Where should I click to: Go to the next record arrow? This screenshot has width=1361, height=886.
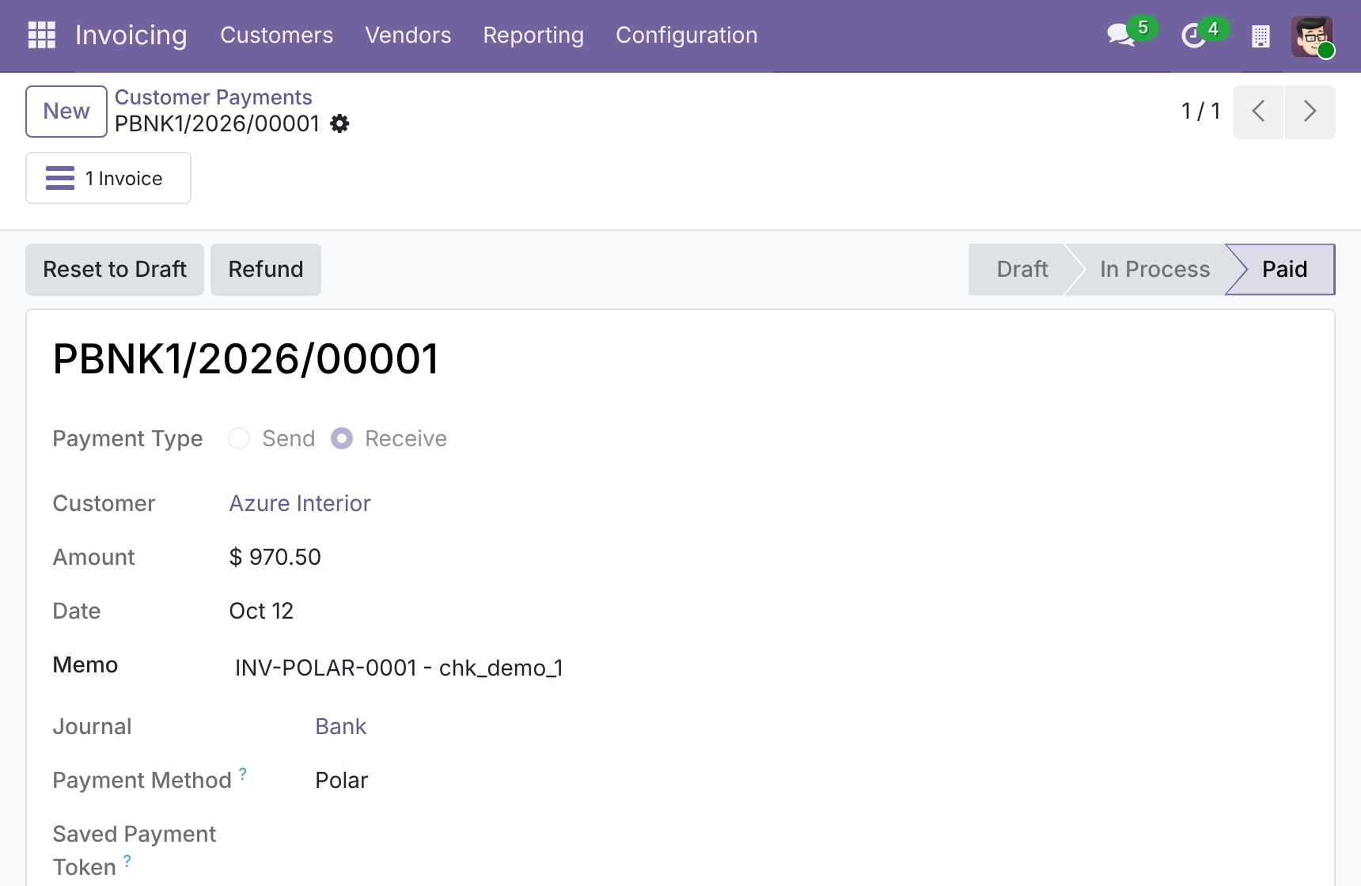[x=1310, y=112]
